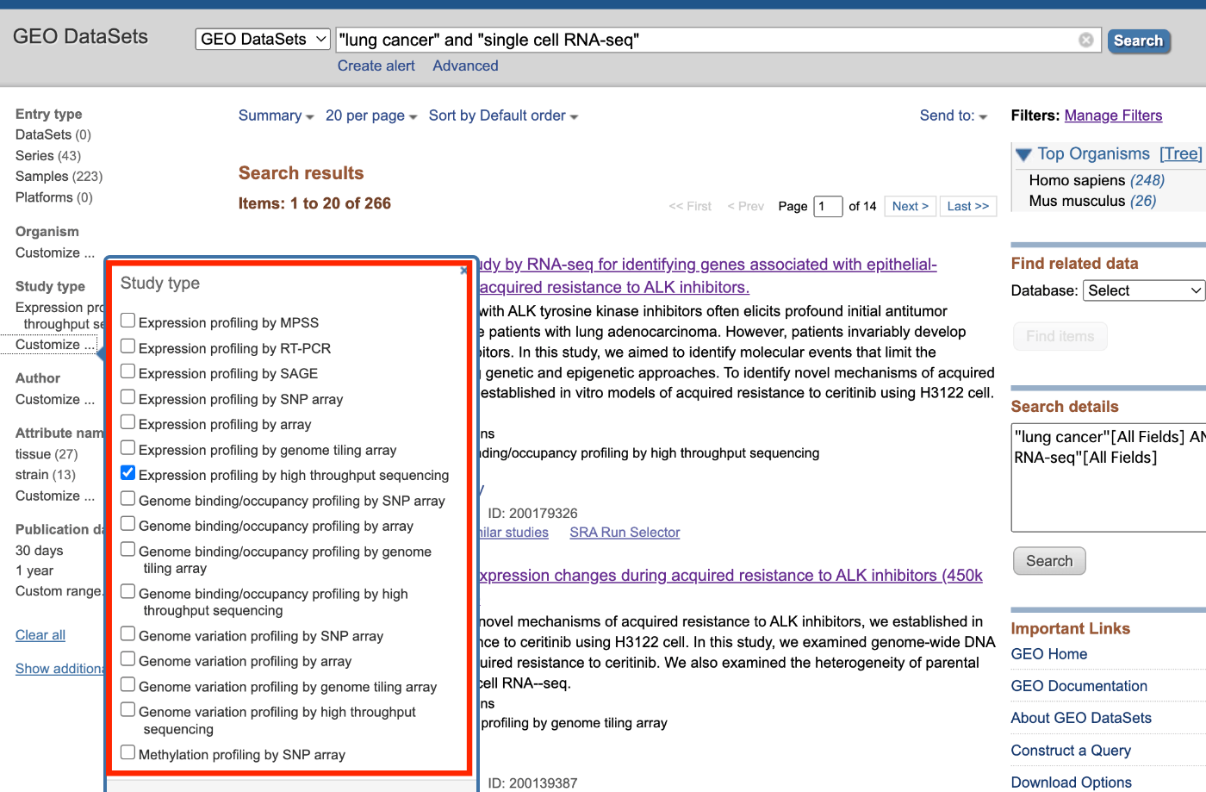Open the Top Organisms Tree link

(1180, 153)
